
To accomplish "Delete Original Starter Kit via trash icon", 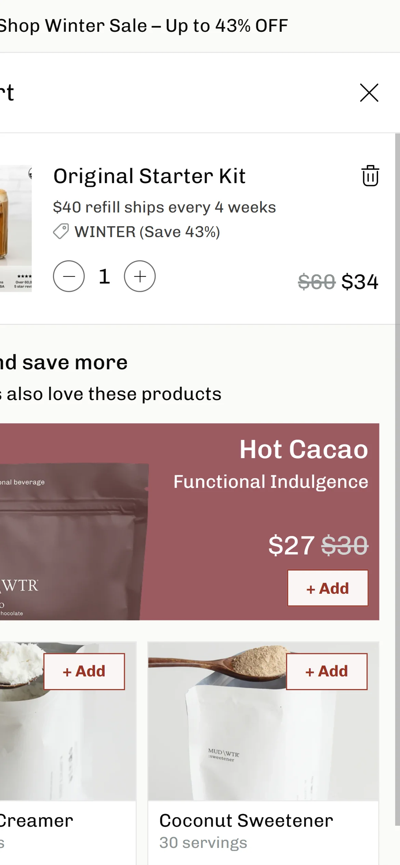I will [370, 176].
